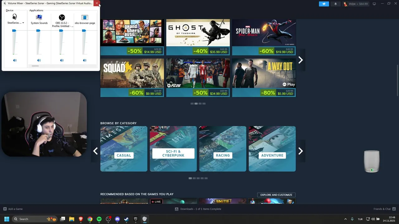Image resolution: width=399 pixels, height=224 pixels.
Task: Open Discord from taskbar
Action: click(117, 219)
